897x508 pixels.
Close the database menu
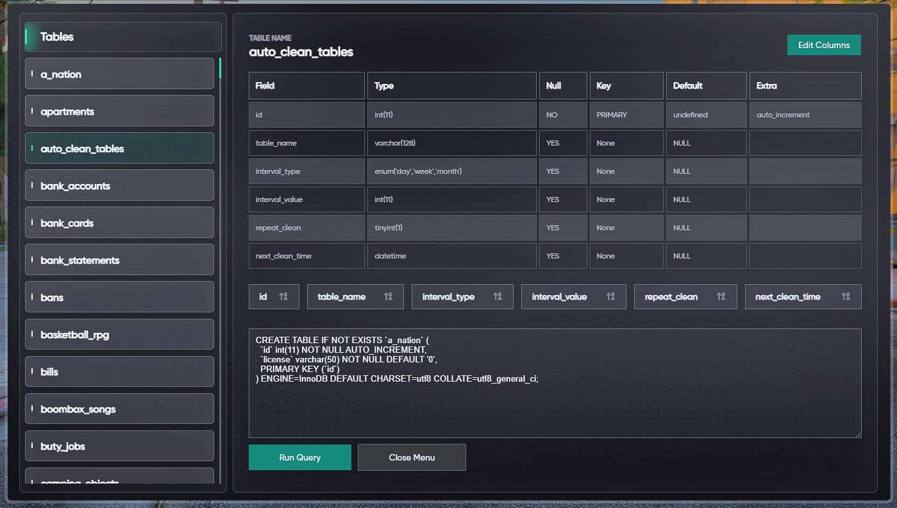point(412,457)
